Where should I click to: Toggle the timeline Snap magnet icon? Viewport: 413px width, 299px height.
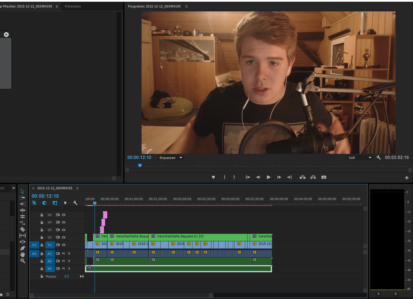(44, 203)
